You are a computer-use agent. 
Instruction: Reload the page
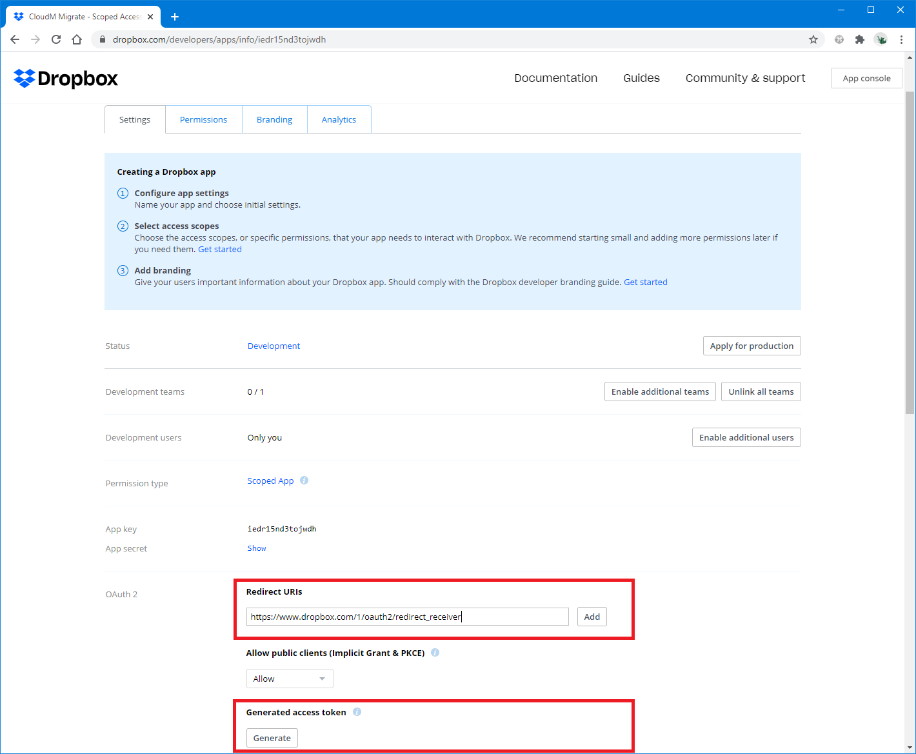[x=56, y=39]
